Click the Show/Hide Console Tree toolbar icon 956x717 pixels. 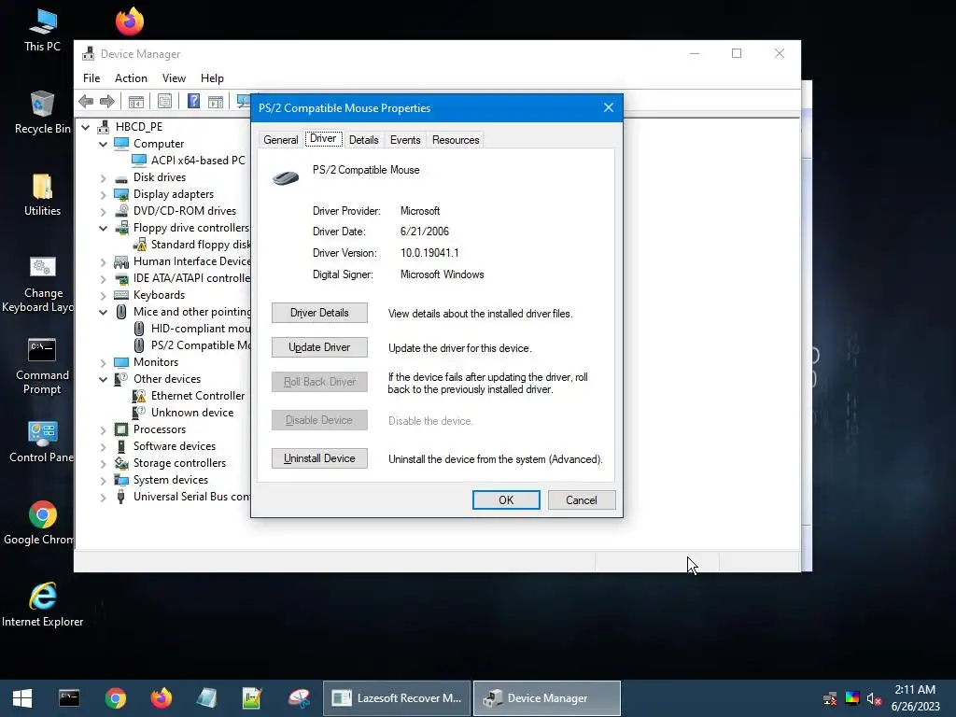pos(136,101)
